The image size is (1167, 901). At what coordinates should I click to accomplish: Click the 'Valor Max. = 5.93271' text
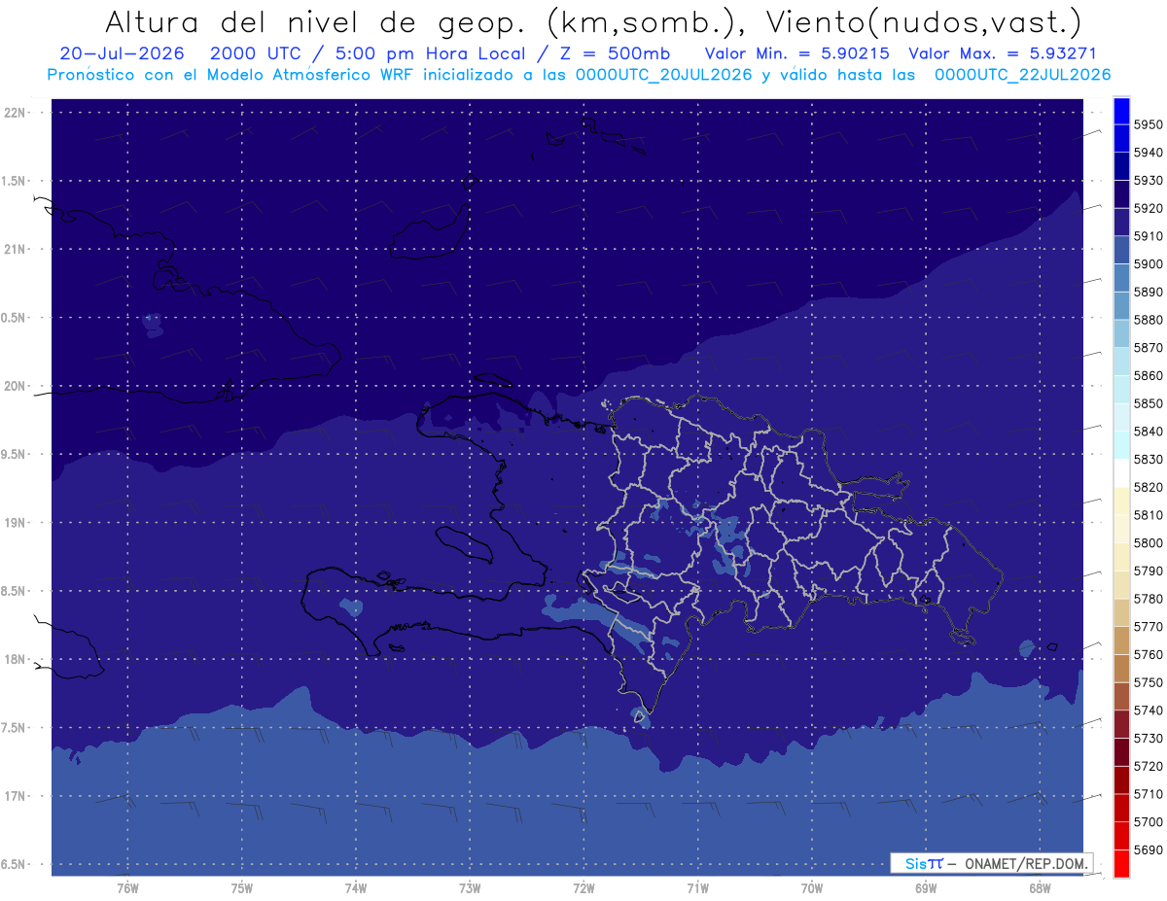(1002, 53)
